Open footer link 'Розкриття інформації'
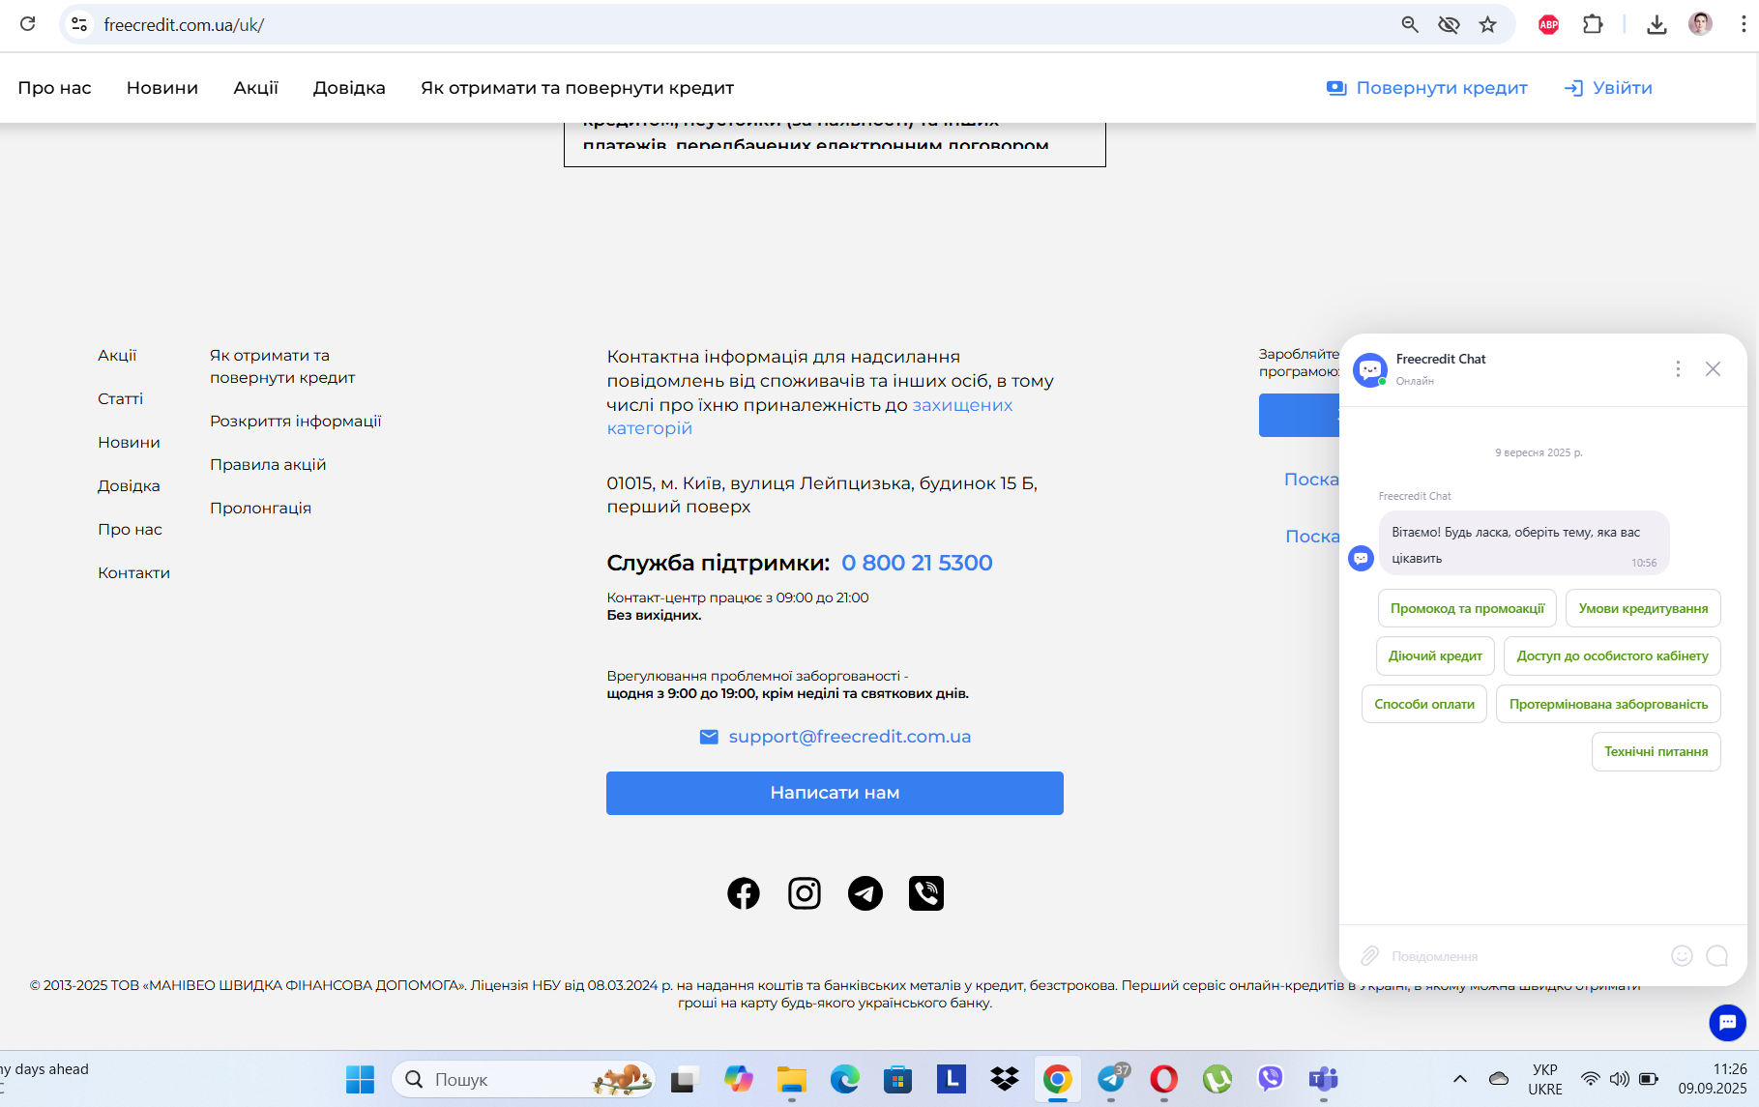1759x1107 pixels. tap(295, 421)
